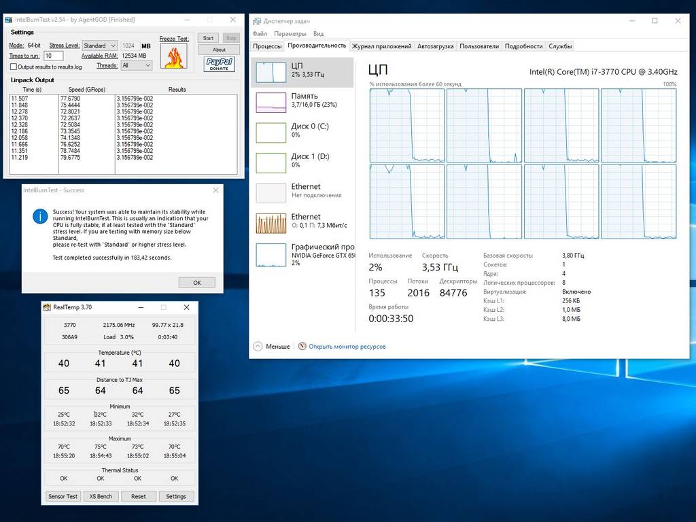Expand the Threads dropdown
The image size is (696, 522).
pyautogui.click(x=136, y=66)
